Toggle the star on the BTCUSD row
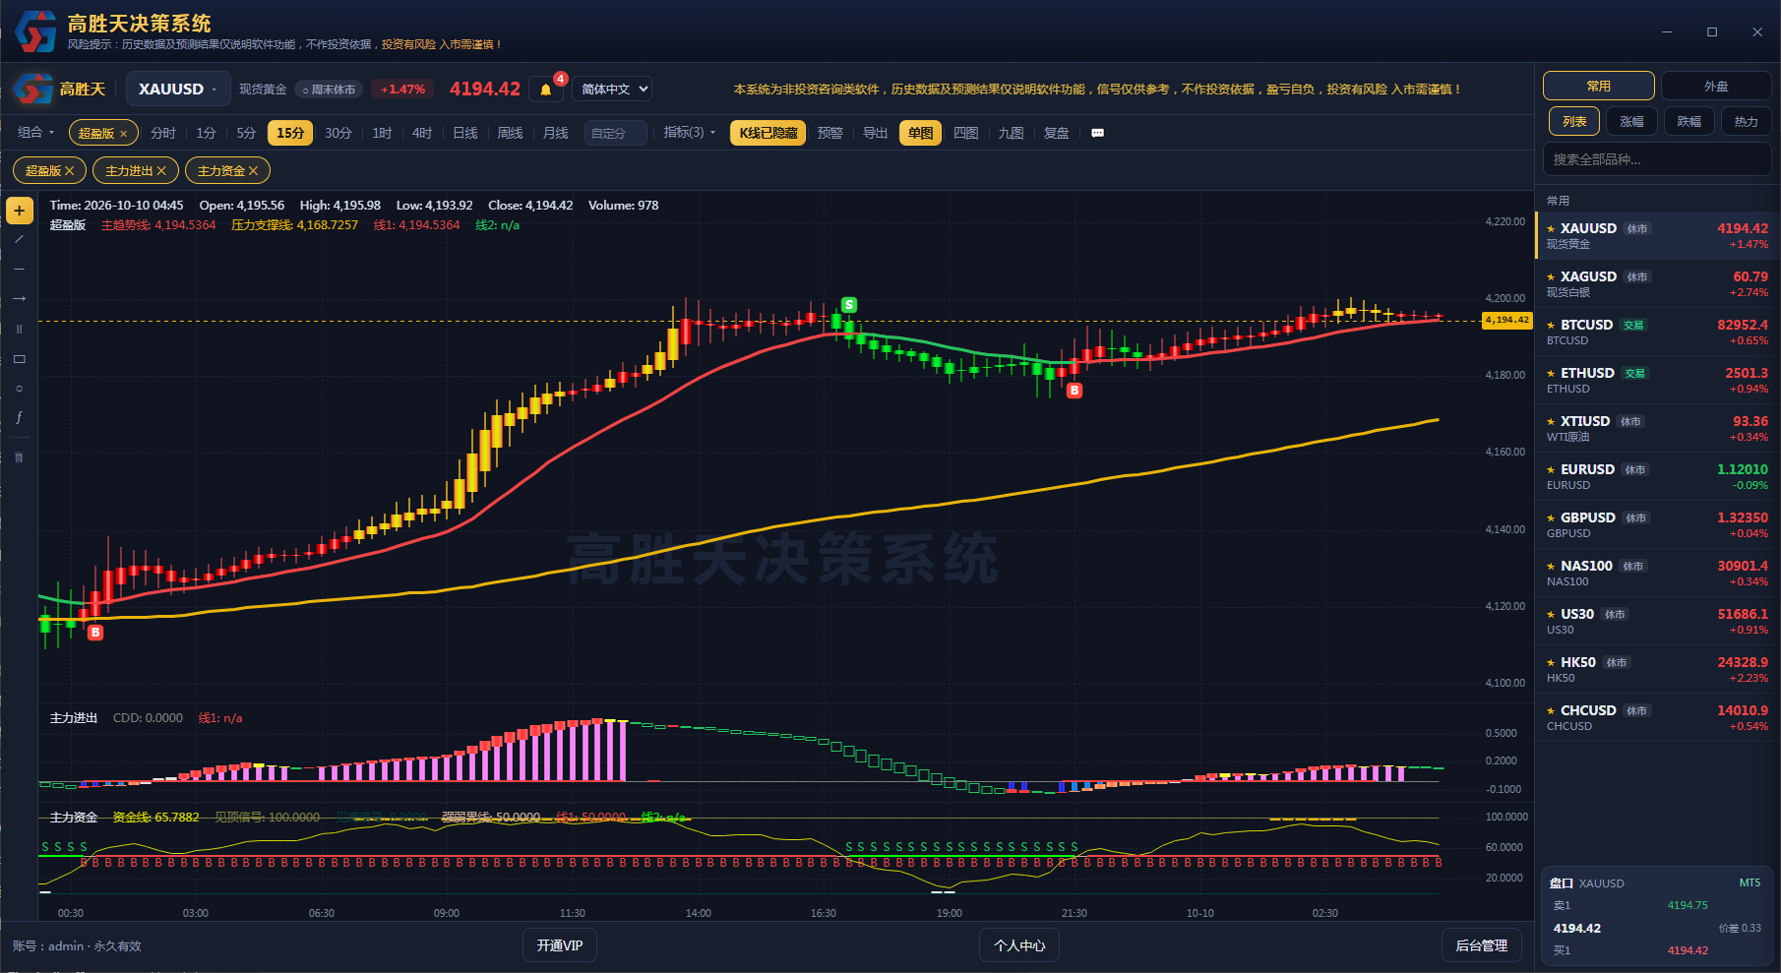The width and height of the screenshot is (1781, 973). point(1551,325)
